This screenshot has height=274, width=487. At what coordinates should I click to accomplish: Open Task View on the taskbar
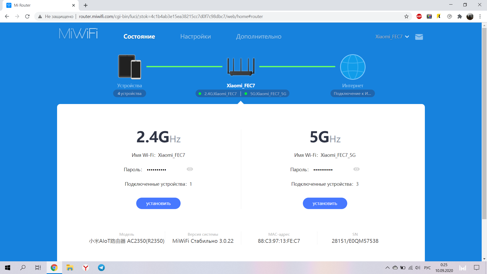(38, 268)
